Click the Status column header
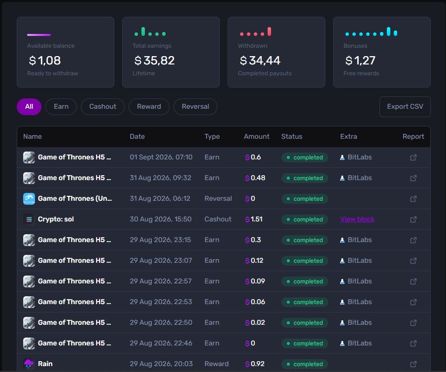 (292, 136)
